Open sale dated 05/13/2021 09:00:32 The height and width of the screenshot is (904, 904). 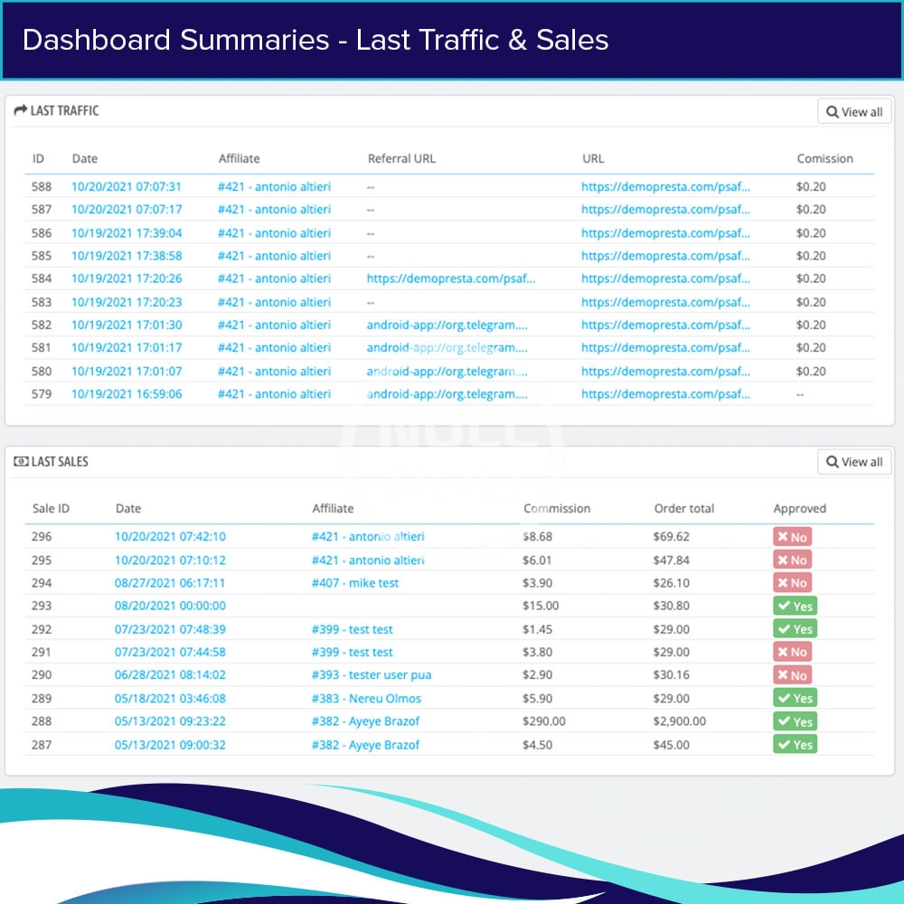pyautogui.click(x=170, y=745)
